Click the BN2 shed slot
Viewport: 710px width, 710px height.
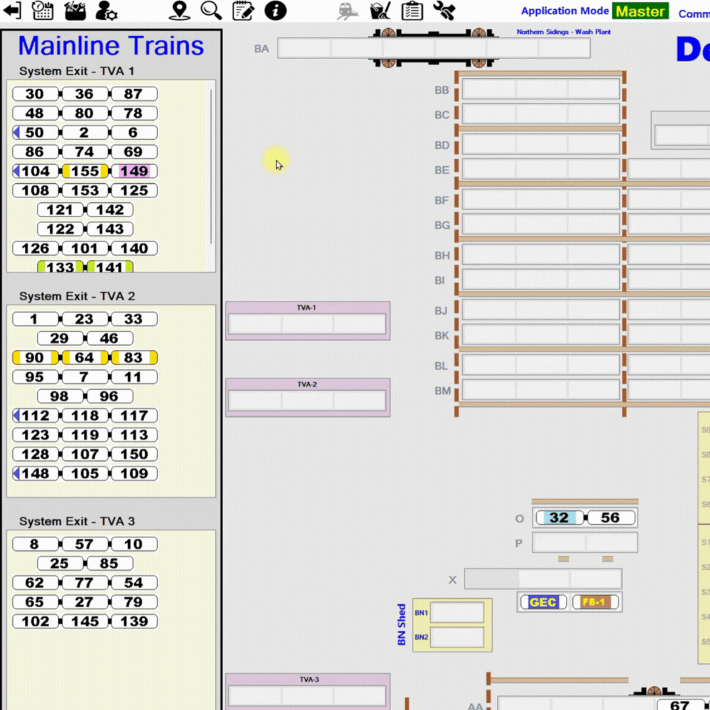point(457,637)
